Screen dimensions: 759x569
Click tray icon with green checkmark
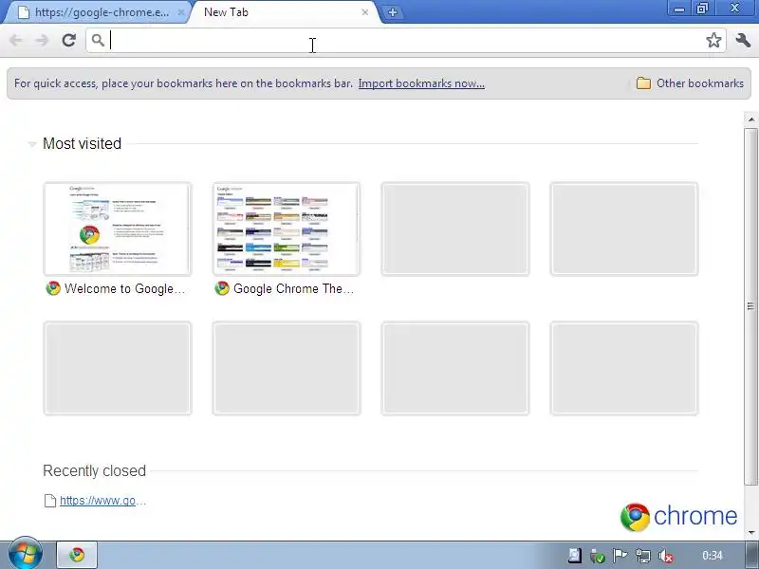click(598, 556)
